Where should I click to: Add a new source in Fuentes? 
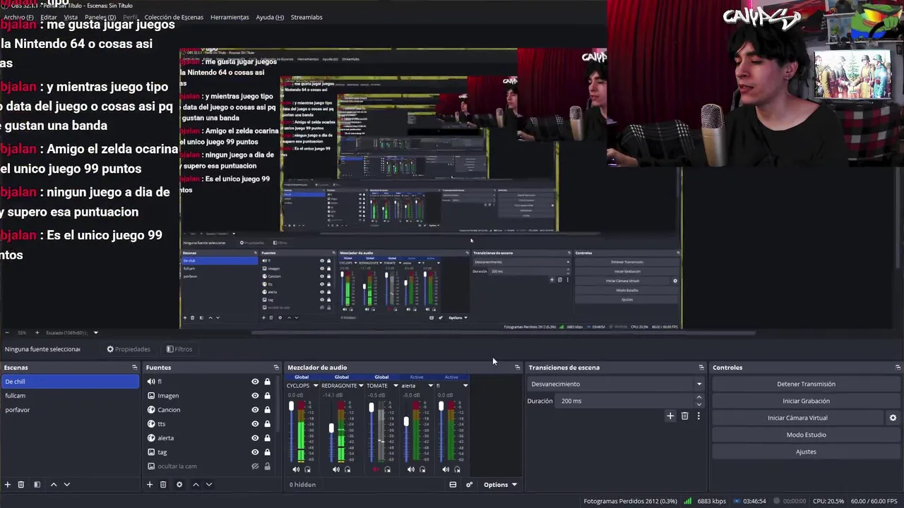pyautogui.click(x=149, y=485)
